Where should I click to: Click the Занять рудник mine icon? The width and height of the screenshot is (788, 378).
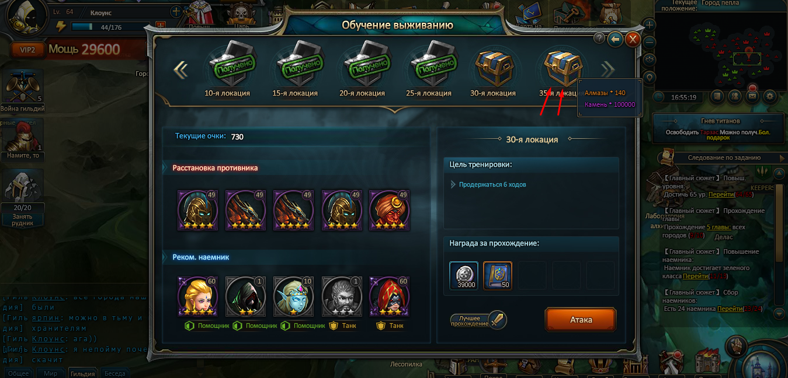click(x=23, y=198)
